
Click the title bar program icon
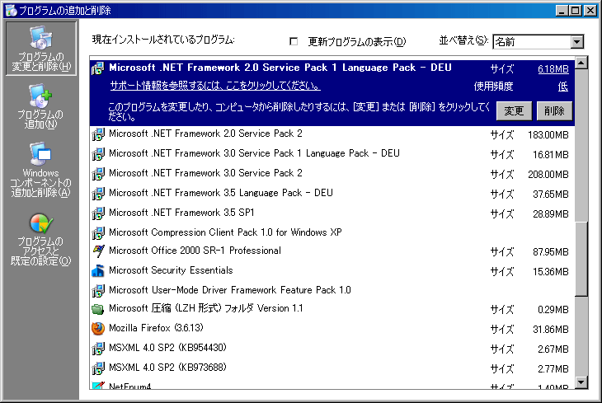(x=11, y=11)
